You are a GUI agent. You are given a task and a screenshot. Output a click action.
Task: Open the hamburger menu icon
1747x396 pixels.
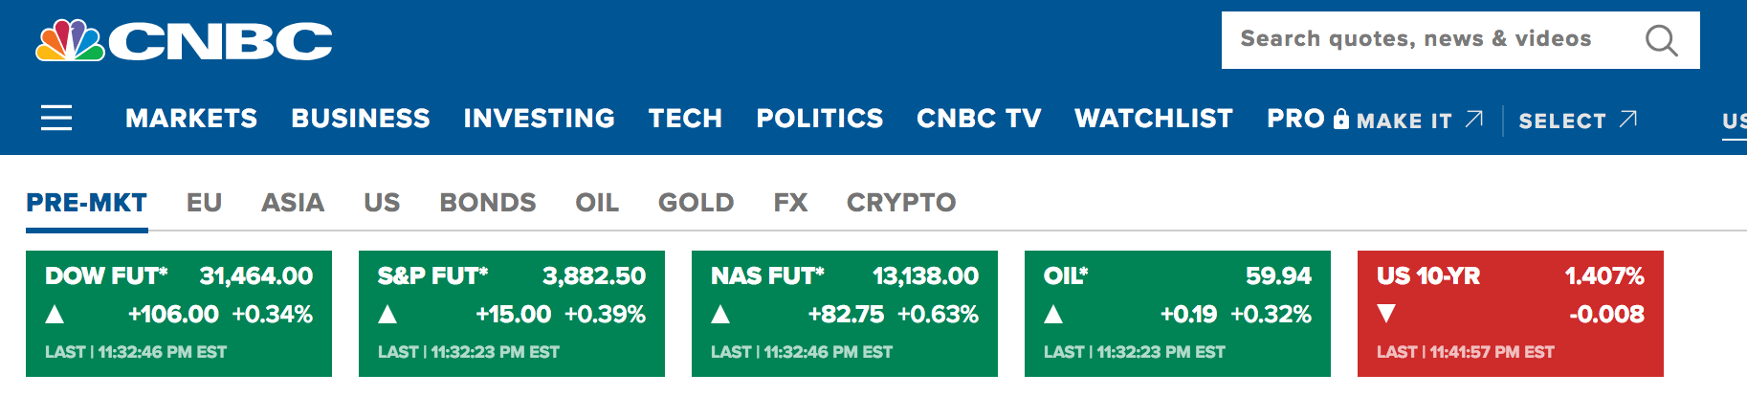coord(56,118)
